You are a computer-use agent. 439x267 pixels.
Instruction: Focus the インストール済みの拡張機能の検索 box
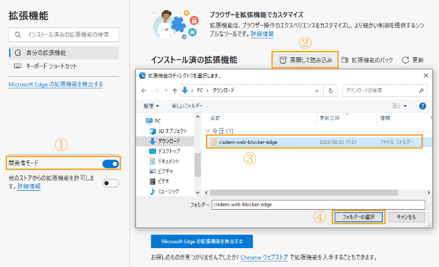[64, 35]
